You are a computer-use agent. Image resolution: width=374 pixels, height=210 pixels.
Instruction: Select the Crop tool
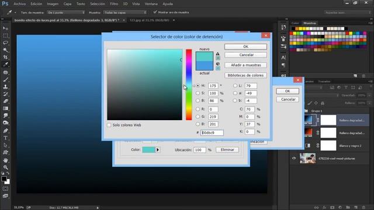(5, 57)
